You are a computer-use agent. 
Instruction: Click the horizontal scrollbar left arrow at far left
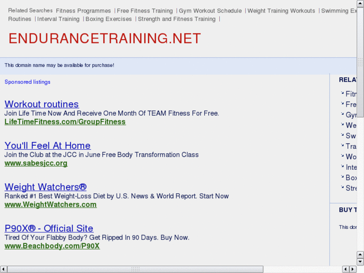tap(3, 269)
